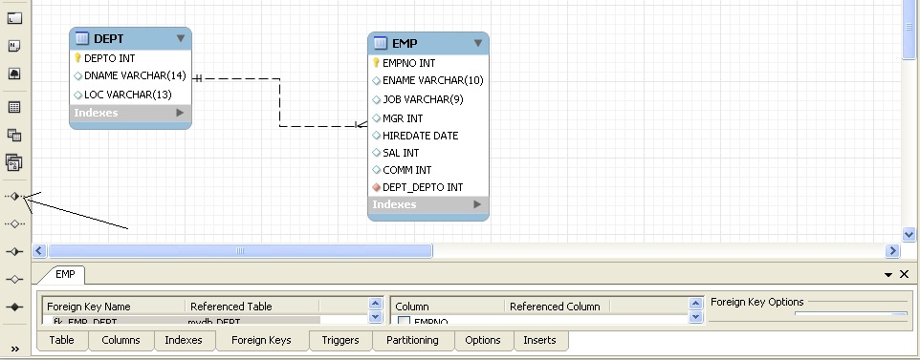
Task: Select the new table tool
Action: [14, 107]
